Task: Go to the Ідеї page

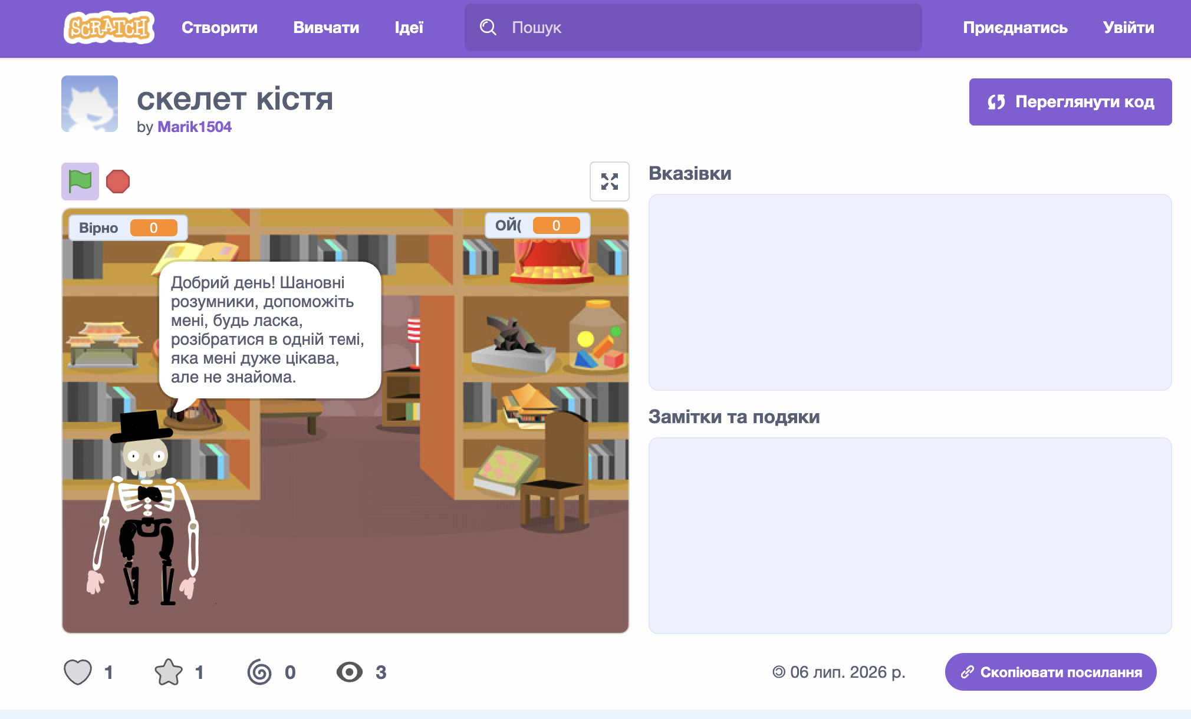Action: click(409, 28)
